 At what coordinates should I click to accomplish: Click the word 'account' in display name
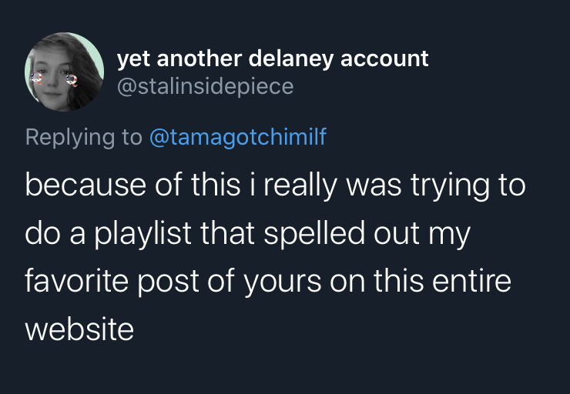pyautogui.click(x=390, y=58)
